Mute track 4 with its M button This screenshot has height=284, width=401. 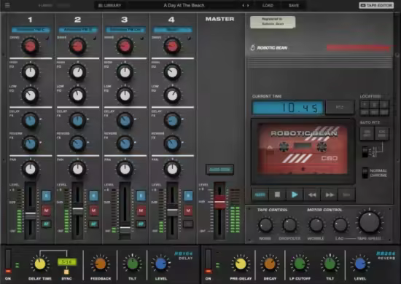(x=188, y=210)
